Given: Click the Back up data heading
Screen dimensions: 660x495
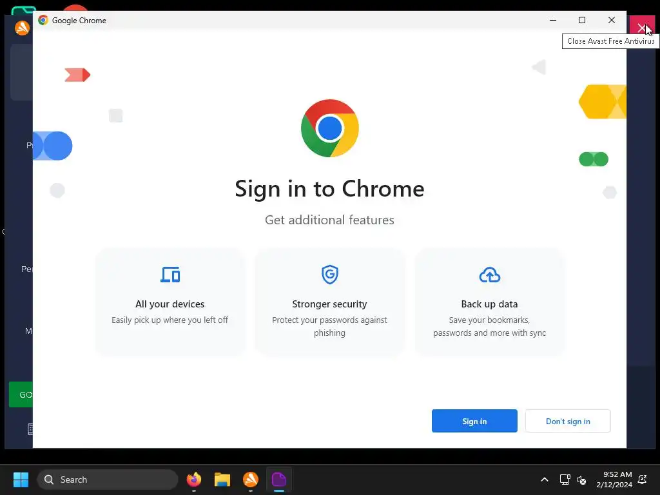Looking at the screenshot, I should 490,304.
